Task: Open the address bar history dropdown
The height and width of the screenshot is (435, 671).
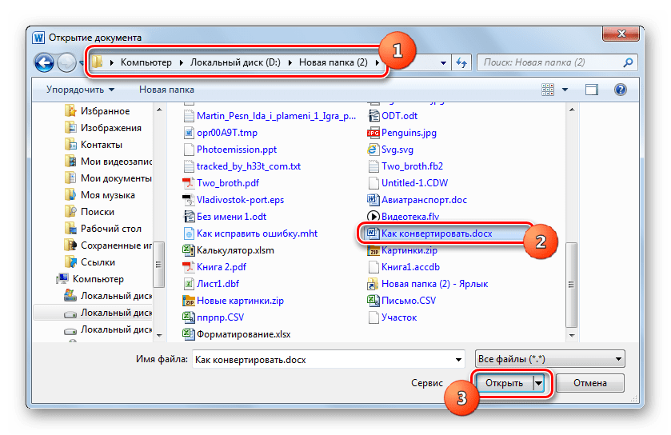Action: click(x=443, y=63)
